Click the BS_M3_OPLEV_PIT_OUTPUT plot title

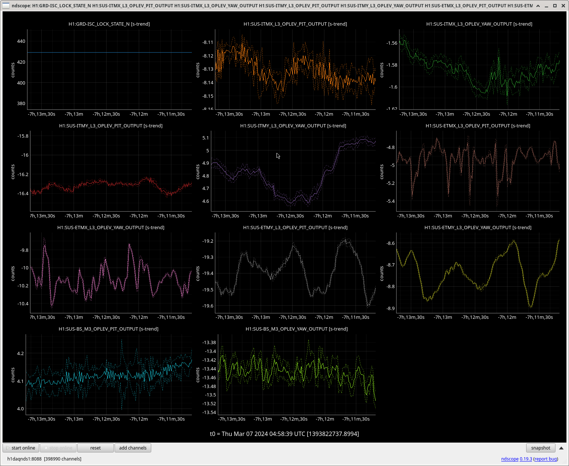108,329
